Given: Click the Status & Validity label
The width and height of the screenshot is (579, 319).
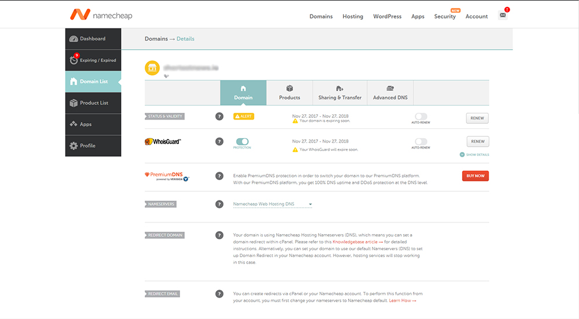Looking at the screenshot, I should coord(164,116).
